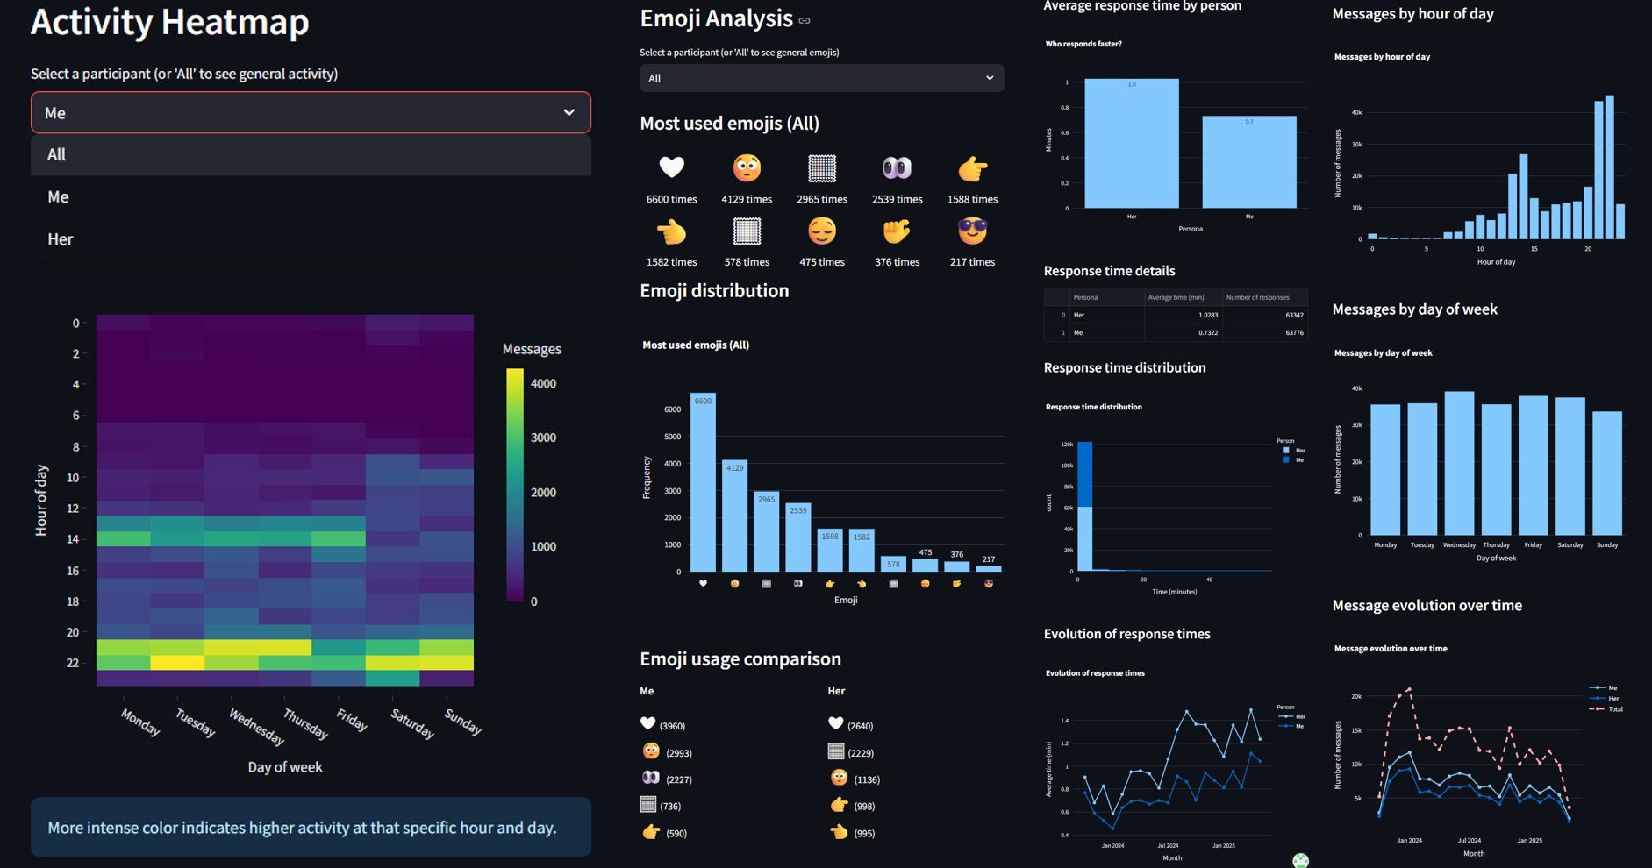Choose Her from the participant list
The height and width of the screenshot is (868, 1652).
(x=311, y=238)
